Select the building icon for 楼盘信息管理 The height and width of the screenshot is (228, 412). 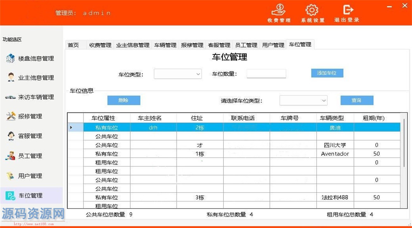(10, 58)
